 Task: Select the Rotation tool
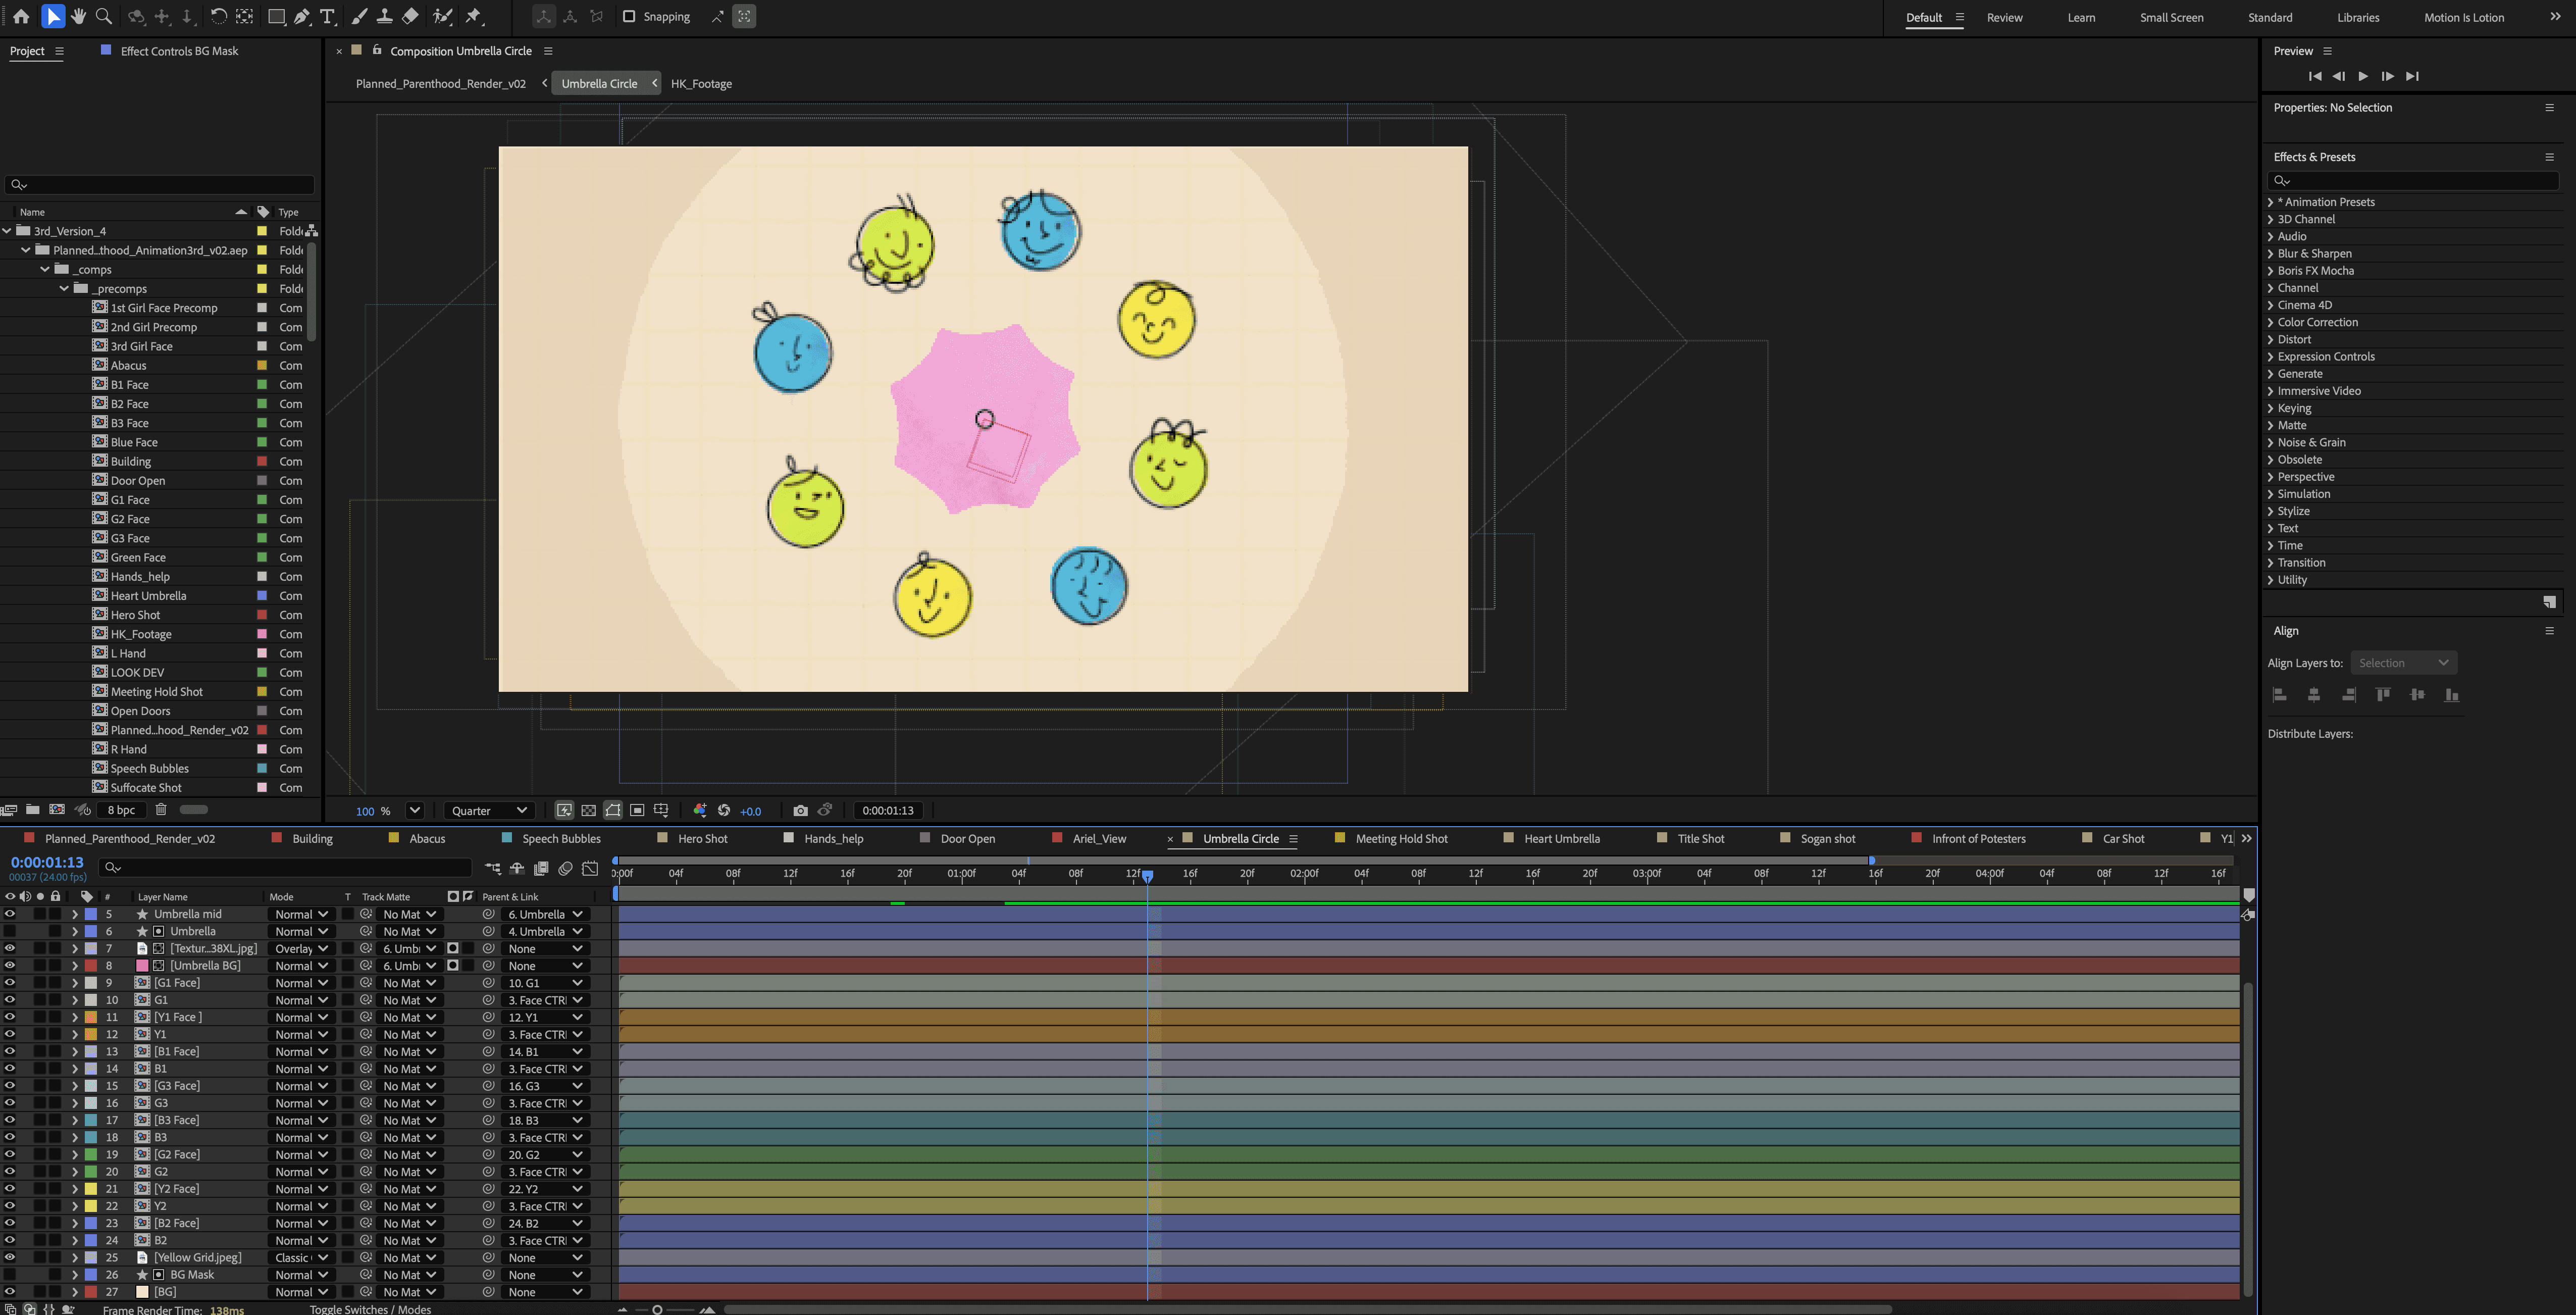pos(218,16)
